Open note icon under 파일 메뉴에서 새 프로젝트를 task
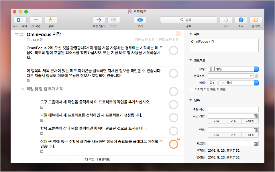Screen dimensions: 275x172 click(42, 120)
